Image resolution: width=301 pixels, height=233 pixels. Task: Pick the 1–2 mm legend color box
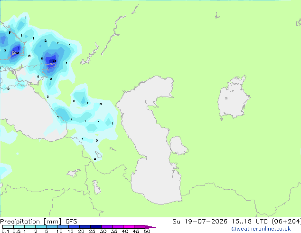(x=30, y=227)
